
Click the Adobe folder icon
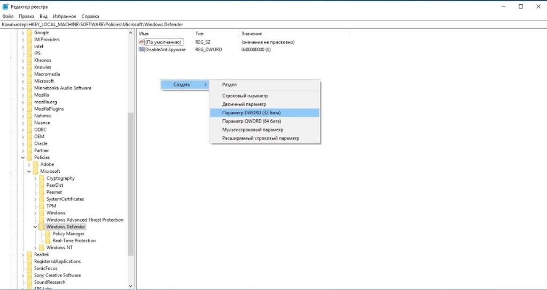36,164
